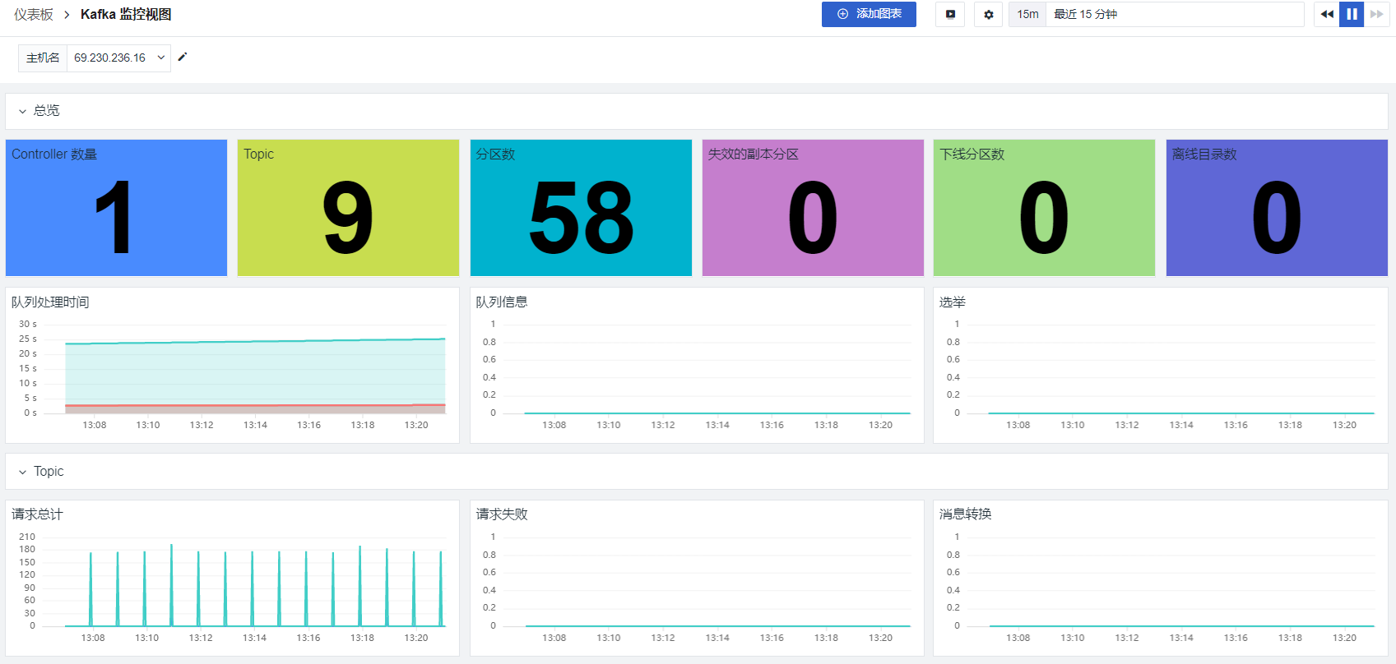Click the 添加图表 add chart button
This screenshot has width=1396, height=664.
869,14
